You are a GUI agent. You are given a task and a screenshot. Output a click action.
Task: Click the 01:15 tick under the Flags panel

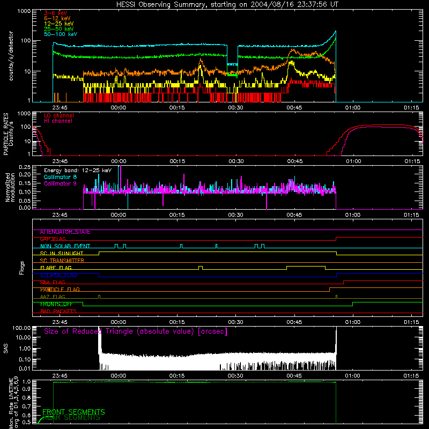point(411,322)
